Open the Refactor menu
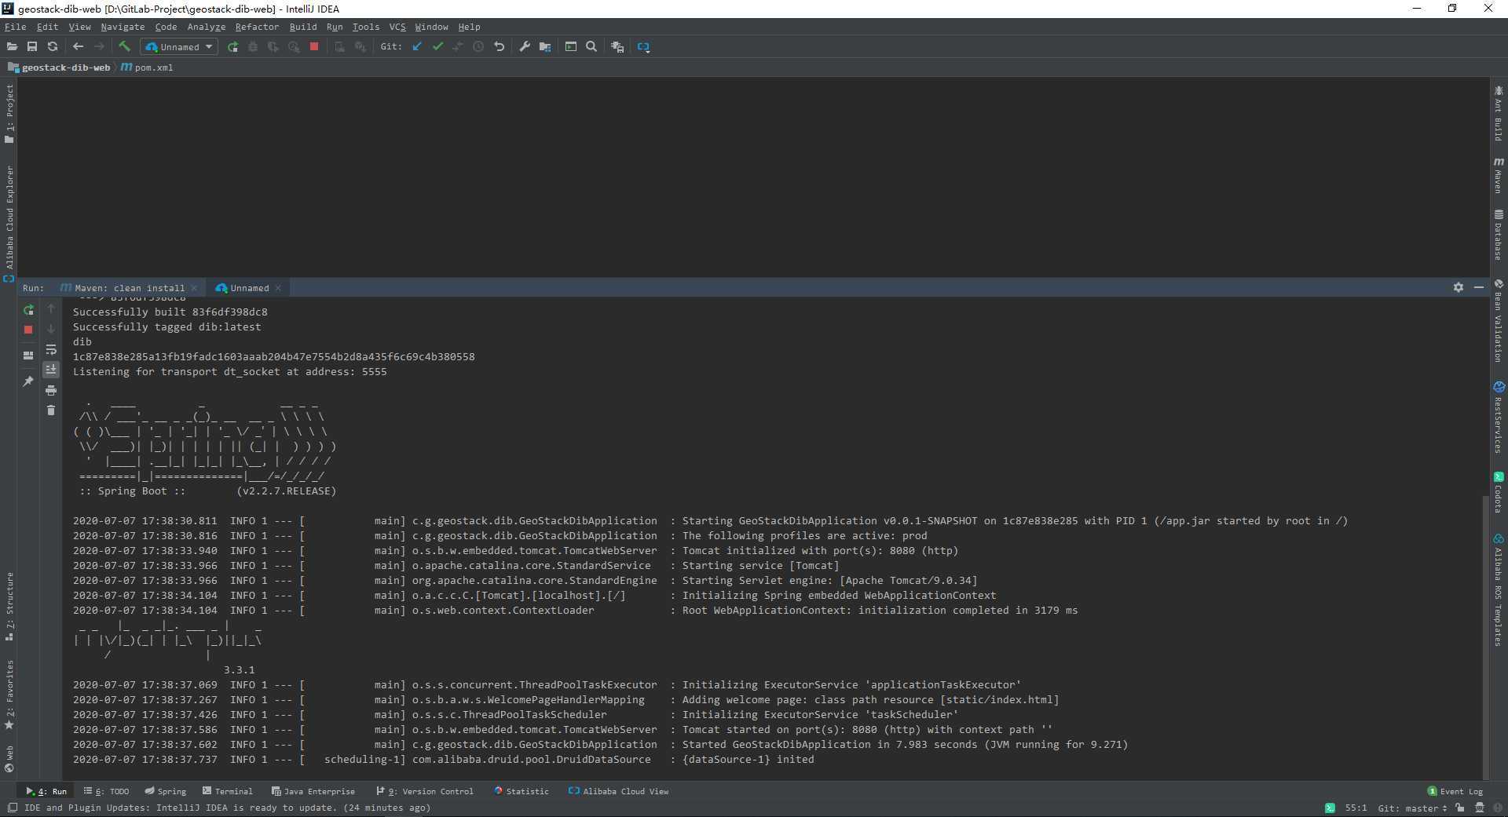The width and height of the screenshot is (1508, 817). click(x=257, y=27)
